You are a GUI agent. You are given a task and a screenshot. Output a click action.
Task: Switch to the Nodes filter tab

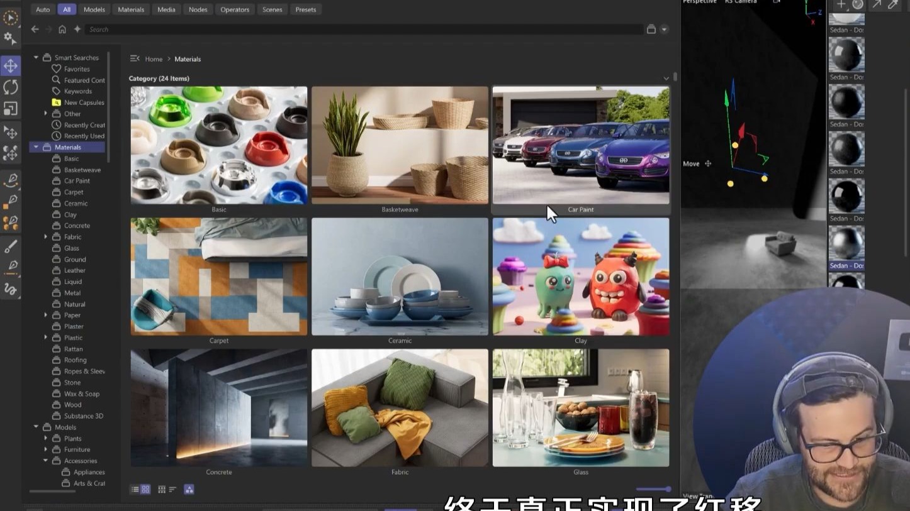click(x=198, y=9)
